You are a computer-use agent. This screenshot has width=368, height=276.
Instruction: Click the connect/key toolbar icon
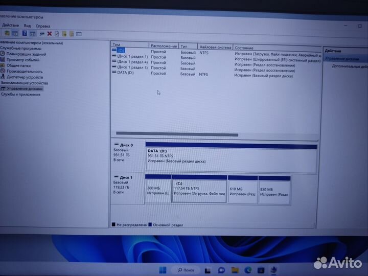42,34
